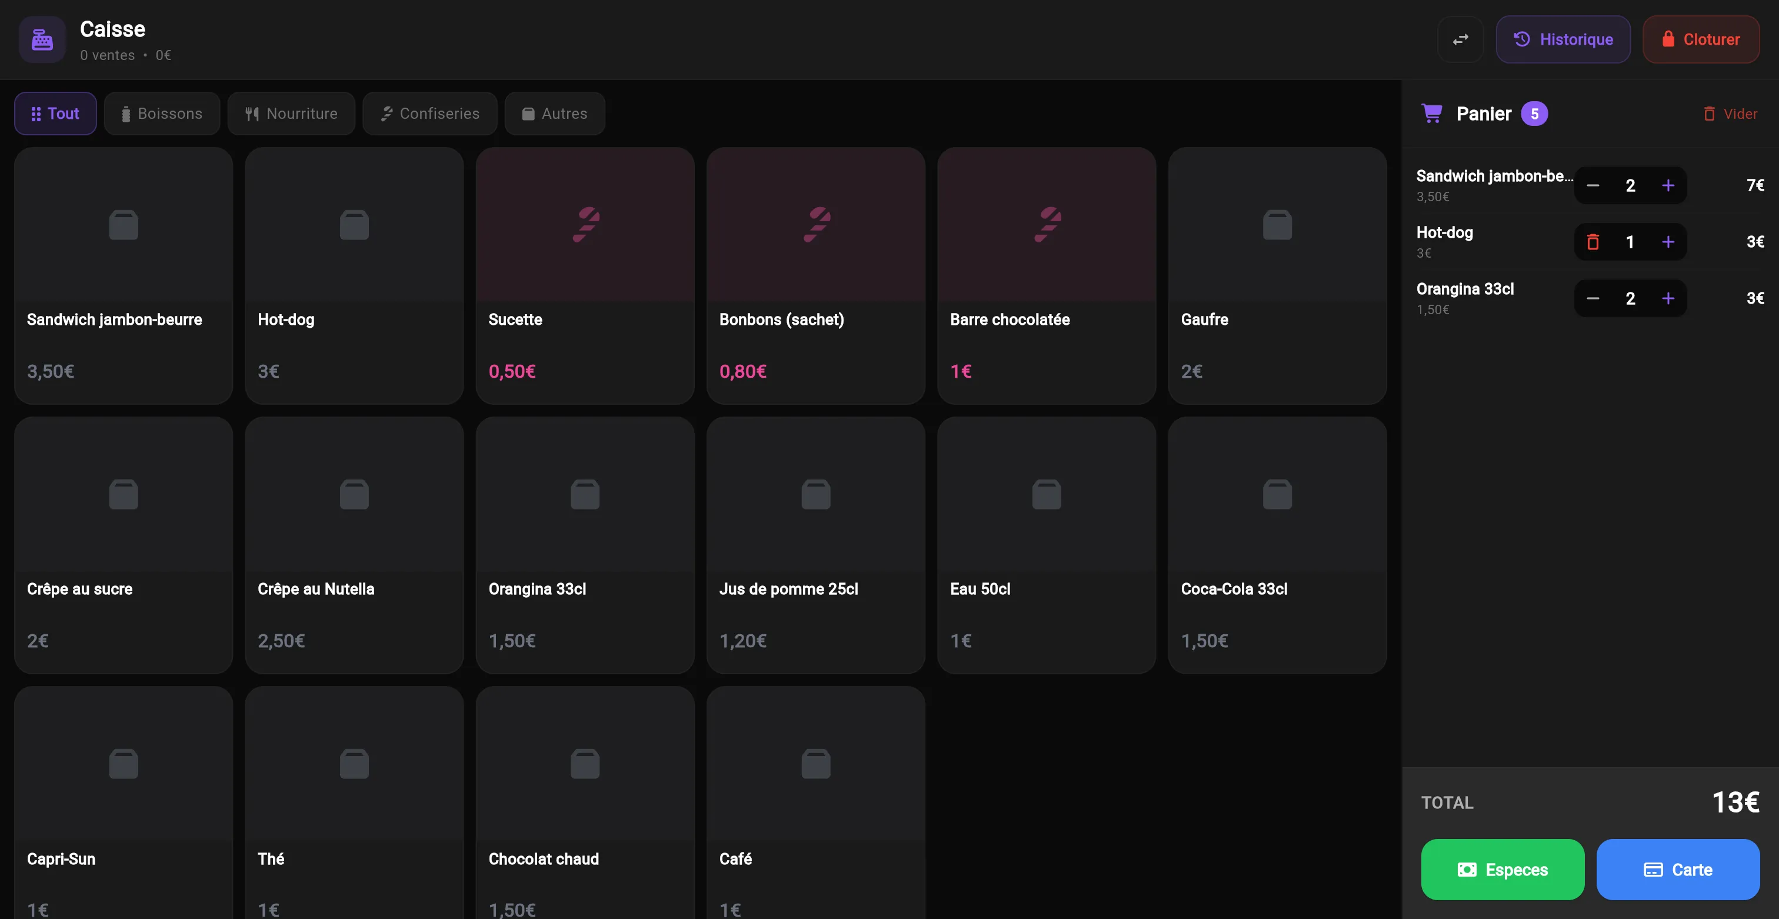1779x919 pixels.
Task: Open the Historique sales history
Action: [1563, 39]
